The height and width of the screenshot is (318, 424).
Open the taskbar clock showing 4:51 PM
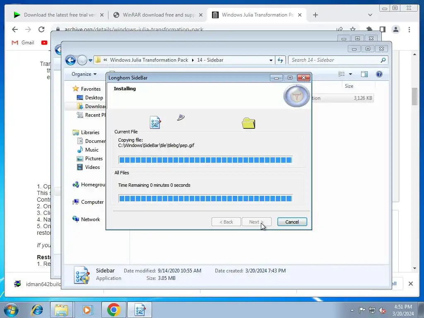point(403,310)
